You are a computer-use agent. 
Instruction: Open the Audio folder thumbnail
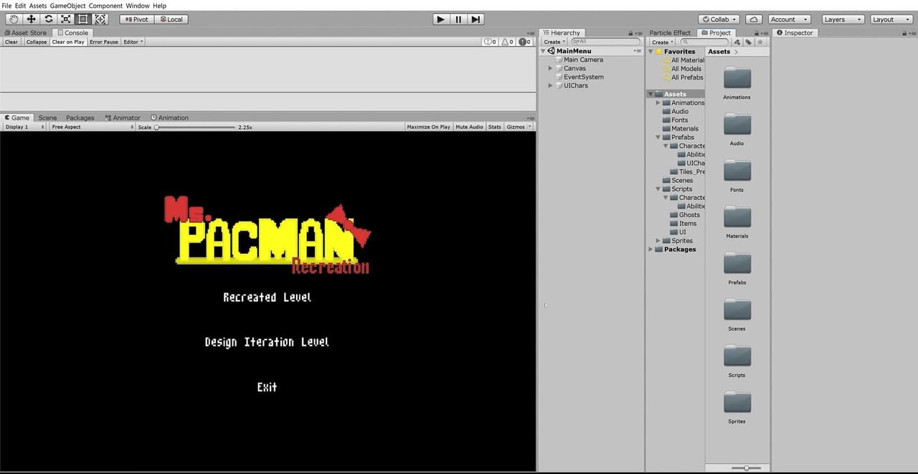tap(737, 124)
